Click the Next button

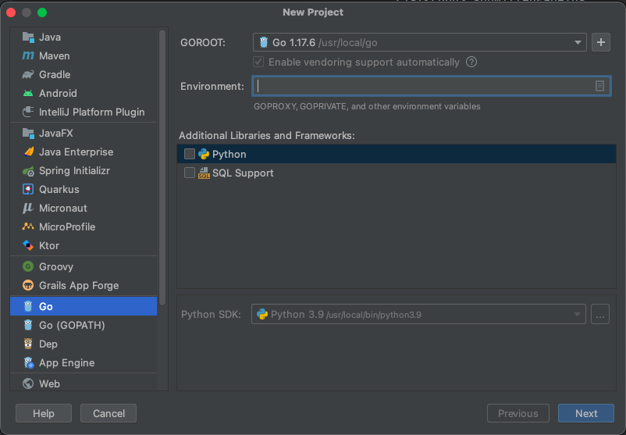(585, 413)
